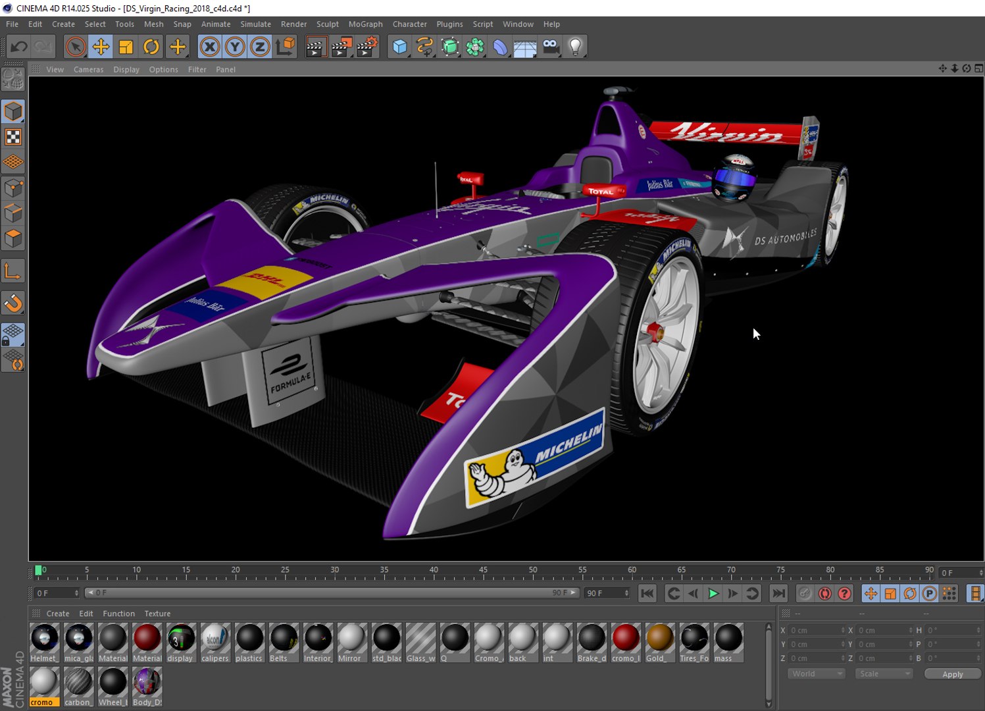This screenshot has height=711, width=985.
Task: Open material manager Function menu
Action: coord(118,614)
